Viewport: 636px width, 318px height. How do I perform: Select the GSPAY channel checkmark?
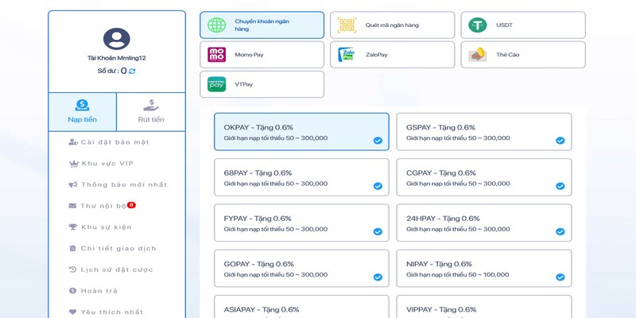560,141
